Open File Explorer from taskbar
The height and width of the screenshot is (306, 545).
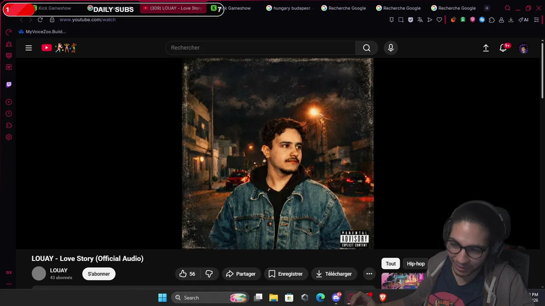[273, 297]
